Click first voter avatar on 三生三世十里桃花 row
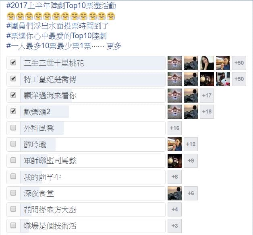 point(174,63)
